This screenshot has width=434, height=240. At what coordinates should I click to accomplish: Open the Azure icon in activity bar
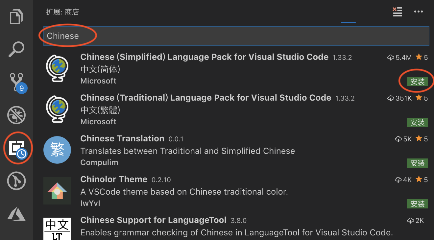point(16,214)
